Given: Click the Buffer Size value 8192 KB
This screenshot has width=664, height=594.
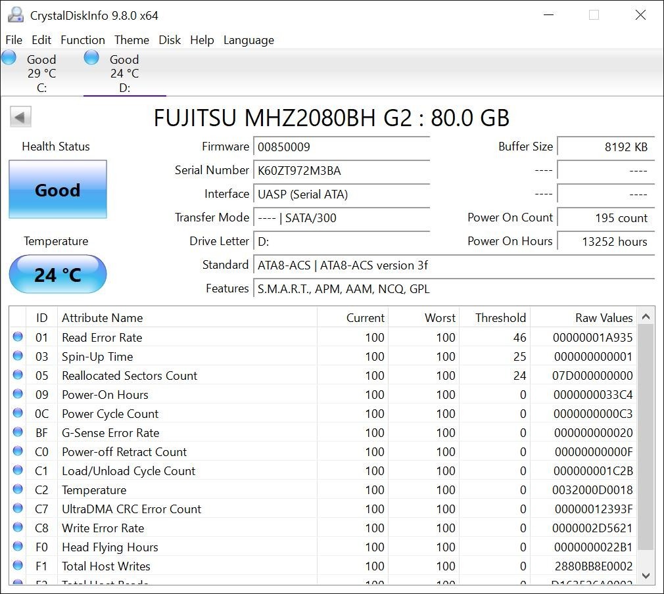Looking at the screenshot, I should click(x=606, y=147).
